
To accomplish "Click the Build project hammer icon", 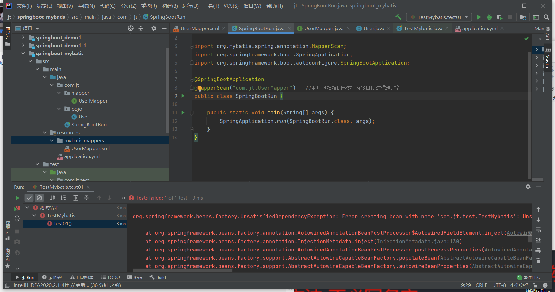I will [x=398, y=17].
